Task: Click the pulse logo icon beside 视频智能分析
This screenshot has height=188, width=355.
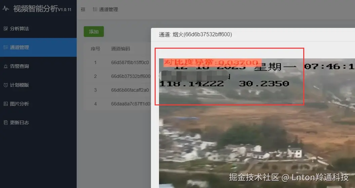Action: click(6, 9)
